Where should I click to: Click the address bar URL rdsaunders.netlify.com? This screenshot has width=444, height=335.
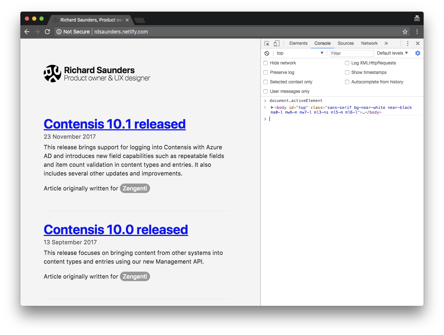tap(121, 32)
